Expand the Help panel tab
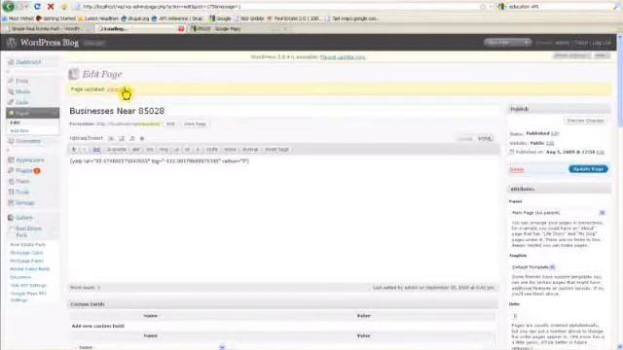 click(602, 55)
